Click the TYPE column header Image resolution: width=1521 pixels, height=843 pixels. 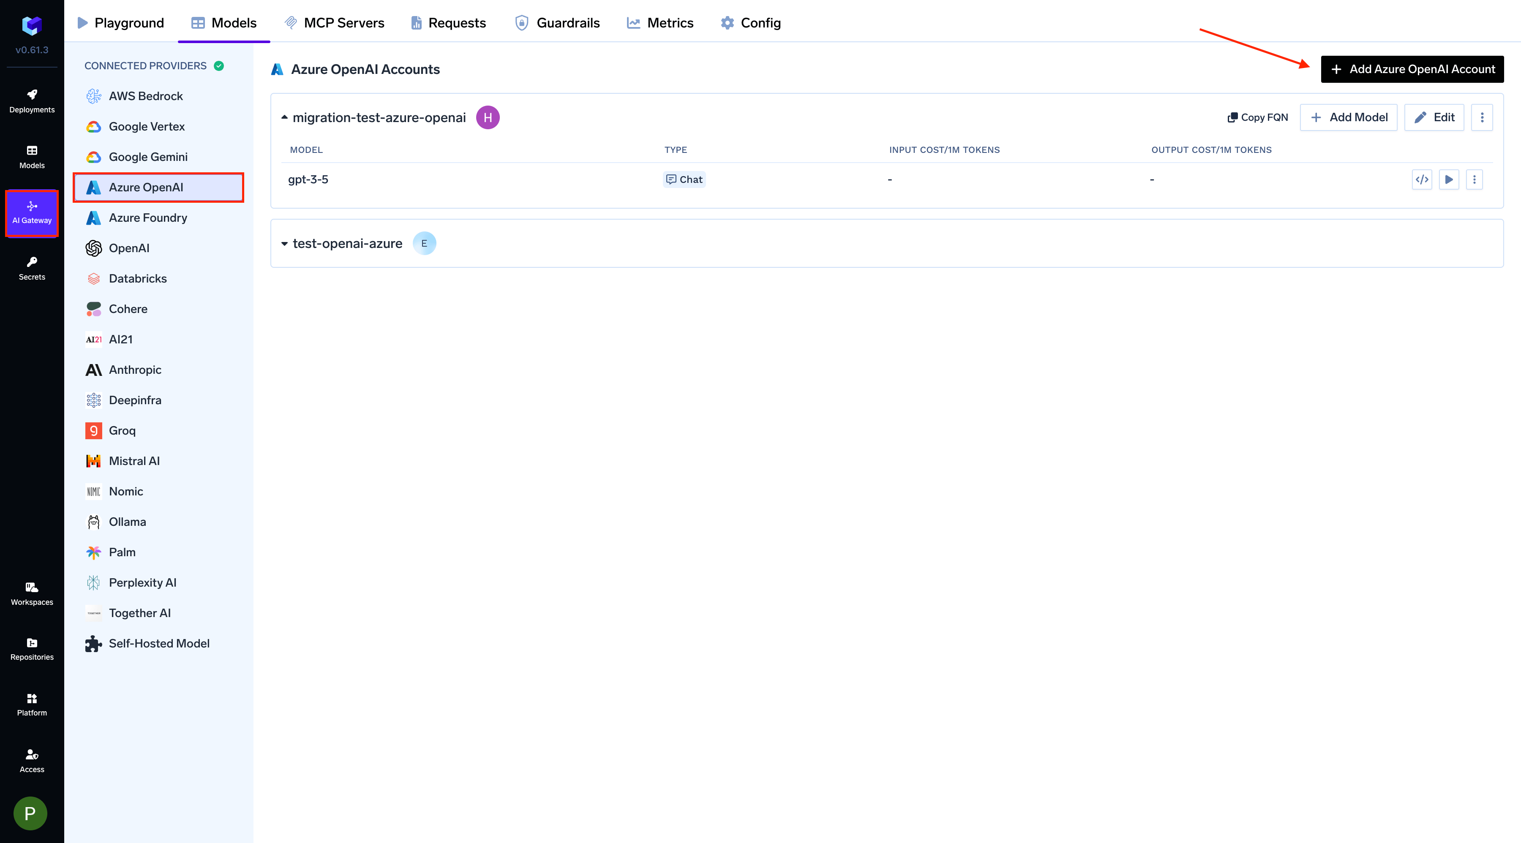click(676, 150)
